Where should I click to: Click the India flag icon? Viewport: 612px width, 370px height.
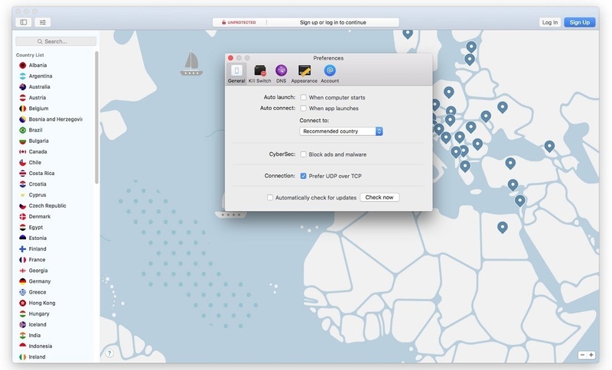(x=23, y=336)
